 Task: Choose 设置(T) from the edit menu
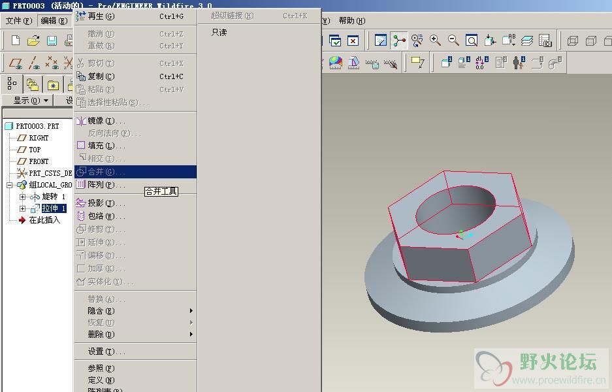135,351
